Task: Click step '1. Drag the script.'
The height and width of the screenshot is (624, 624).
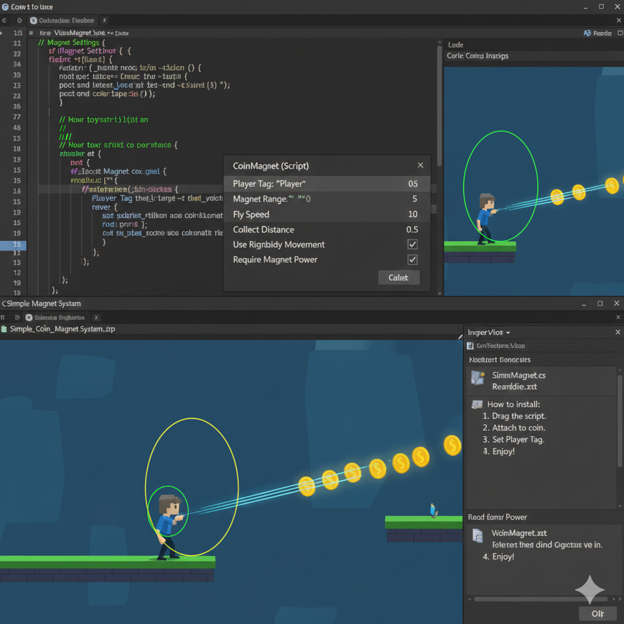Action: [x=514, y=416]
